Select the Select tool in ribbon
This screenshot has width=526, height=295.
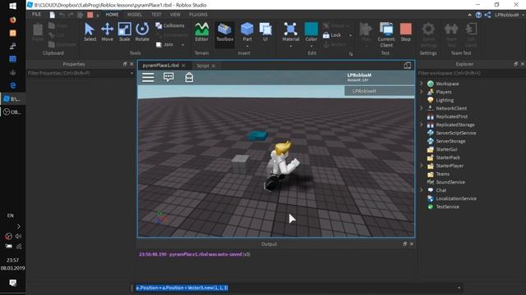(x=90, y=33)
